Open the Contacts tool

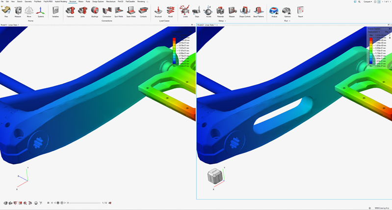click(x=143, y=12)
